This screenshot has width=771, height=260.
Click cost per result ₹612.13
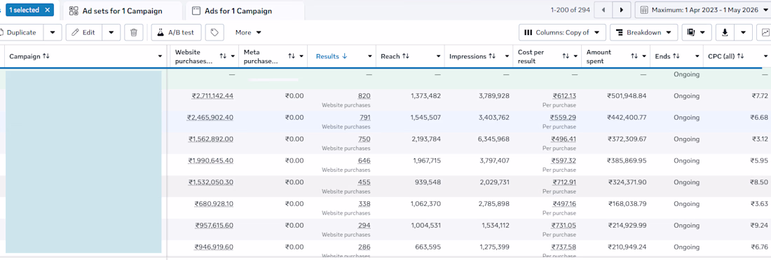pos(564,96)
